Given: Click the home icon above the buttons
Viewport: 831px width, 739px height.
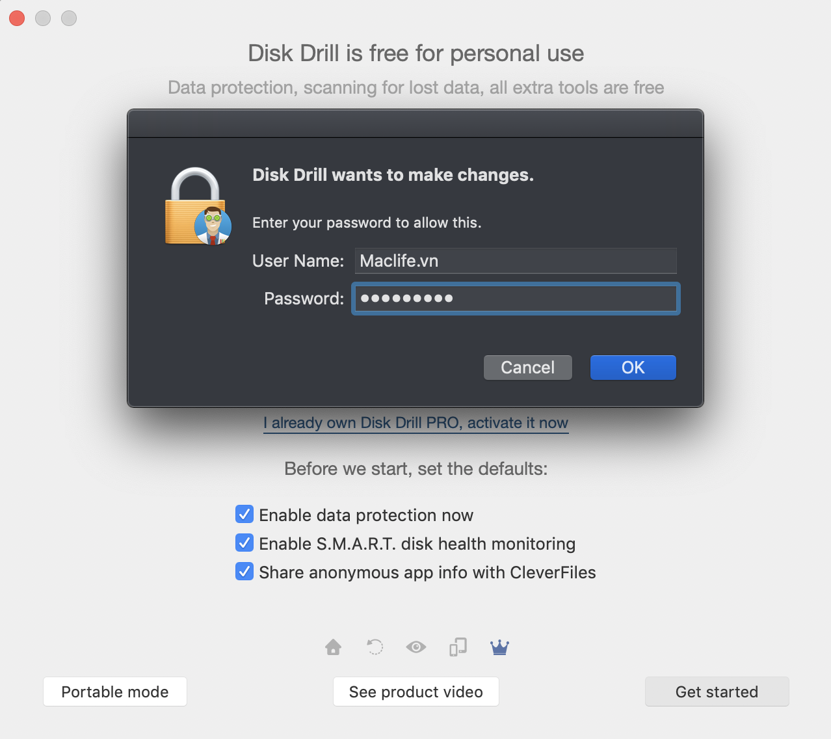Looking at the screenshot, I should pyautogui.click(x=333, y=647).
